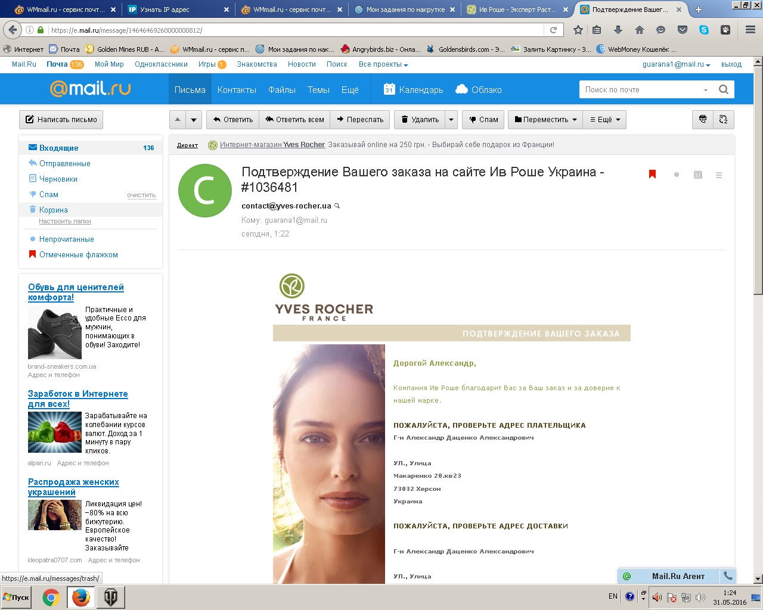Open next message dropdown arrow

pyautogui.click(x=193, y=119)
